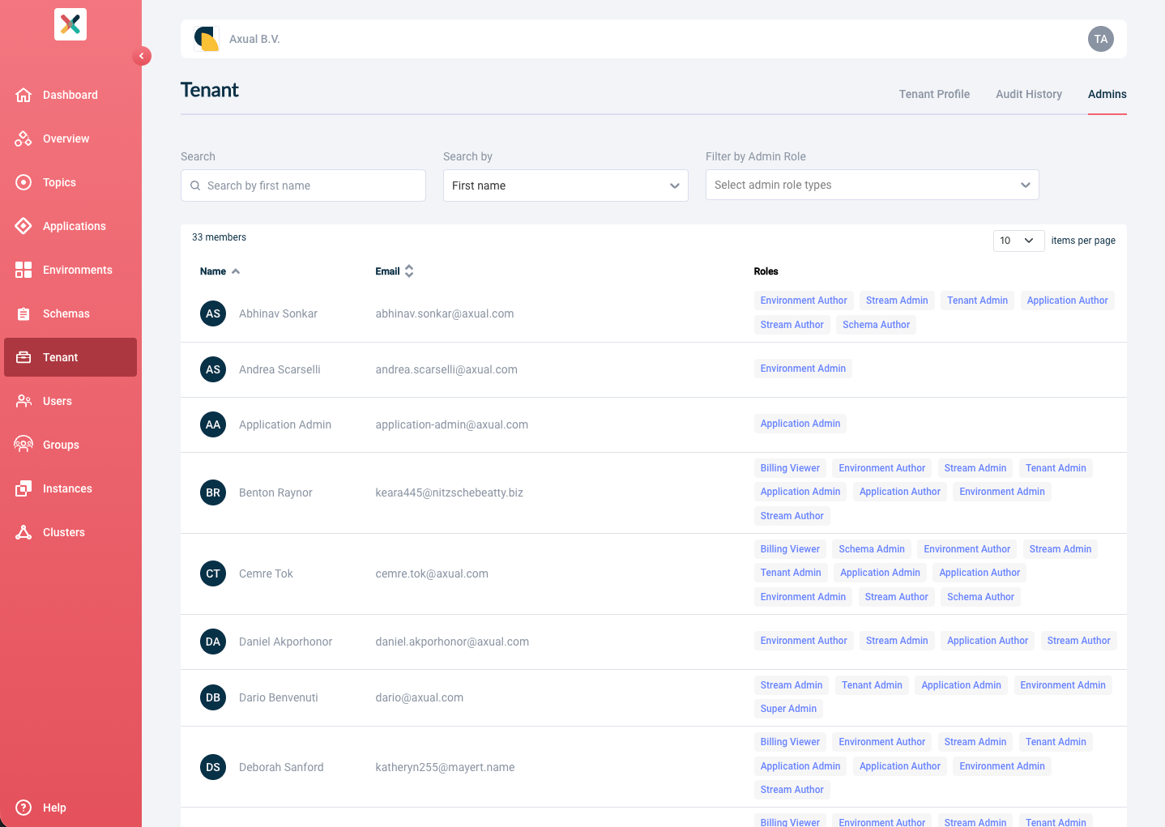Change items per page using the dropdown
Screen dimensions: 1165x827
1018,241
